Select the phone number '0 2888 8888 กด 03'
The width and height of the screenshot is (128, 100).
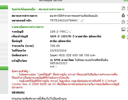[x=42, y=84]
